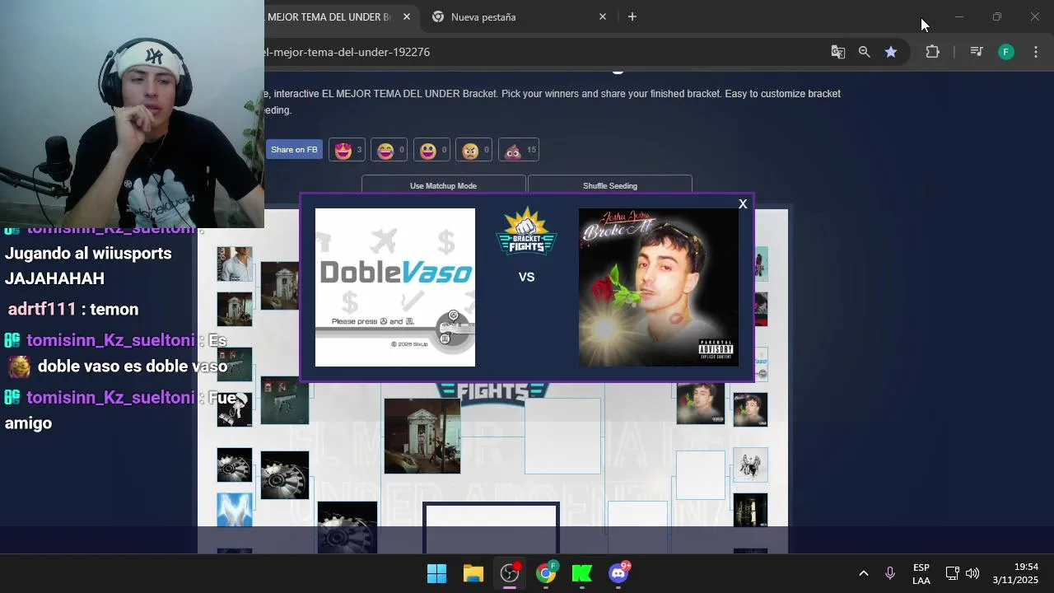Select Use Matchup Mode button

(x=443, y=185)
